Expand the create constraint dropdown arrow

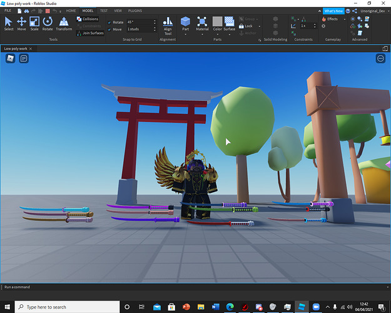click(298, 19)
